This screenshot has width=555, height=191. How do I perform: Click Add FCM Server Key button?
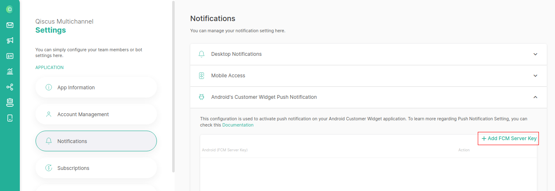pos(509,138)
